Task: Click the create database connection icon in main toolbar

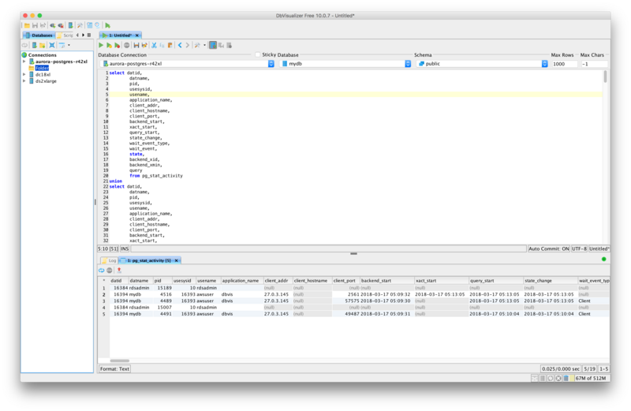Action: 70,25
